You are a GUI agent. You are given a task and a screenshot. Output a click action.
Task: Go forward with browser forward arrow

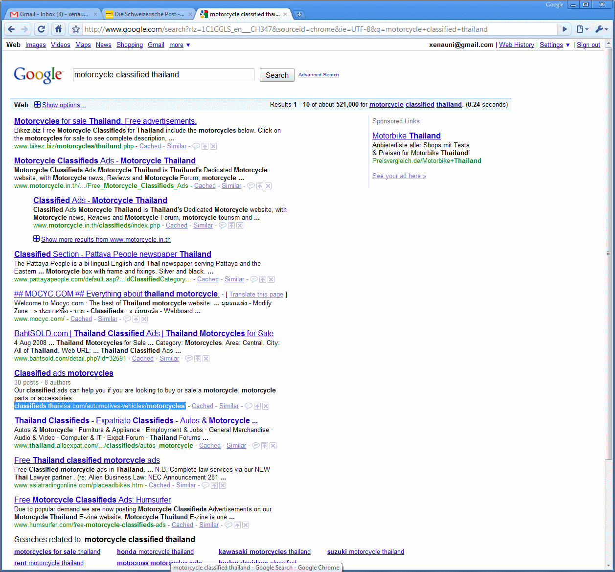(25, 29)
